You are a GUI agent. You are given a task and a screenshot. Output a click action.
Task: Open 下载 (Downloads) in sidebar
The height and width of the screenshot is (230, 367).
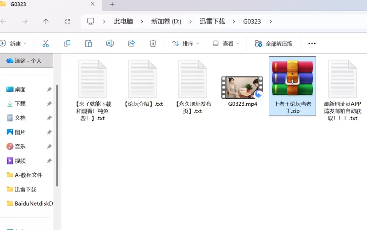20,104
